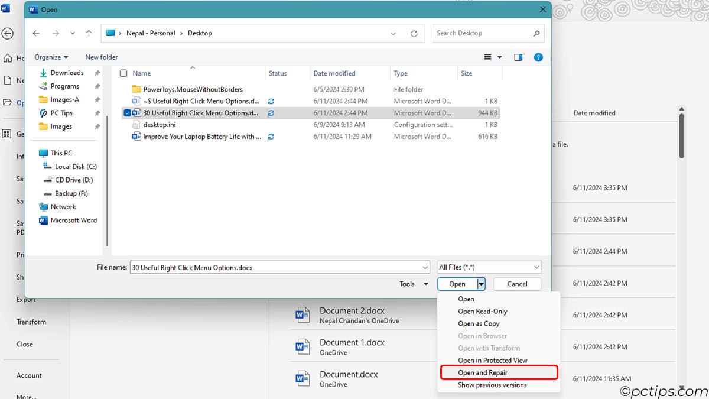Click the Cancel button
Viewport: 709px width, 399px height.
coord(516,284)
